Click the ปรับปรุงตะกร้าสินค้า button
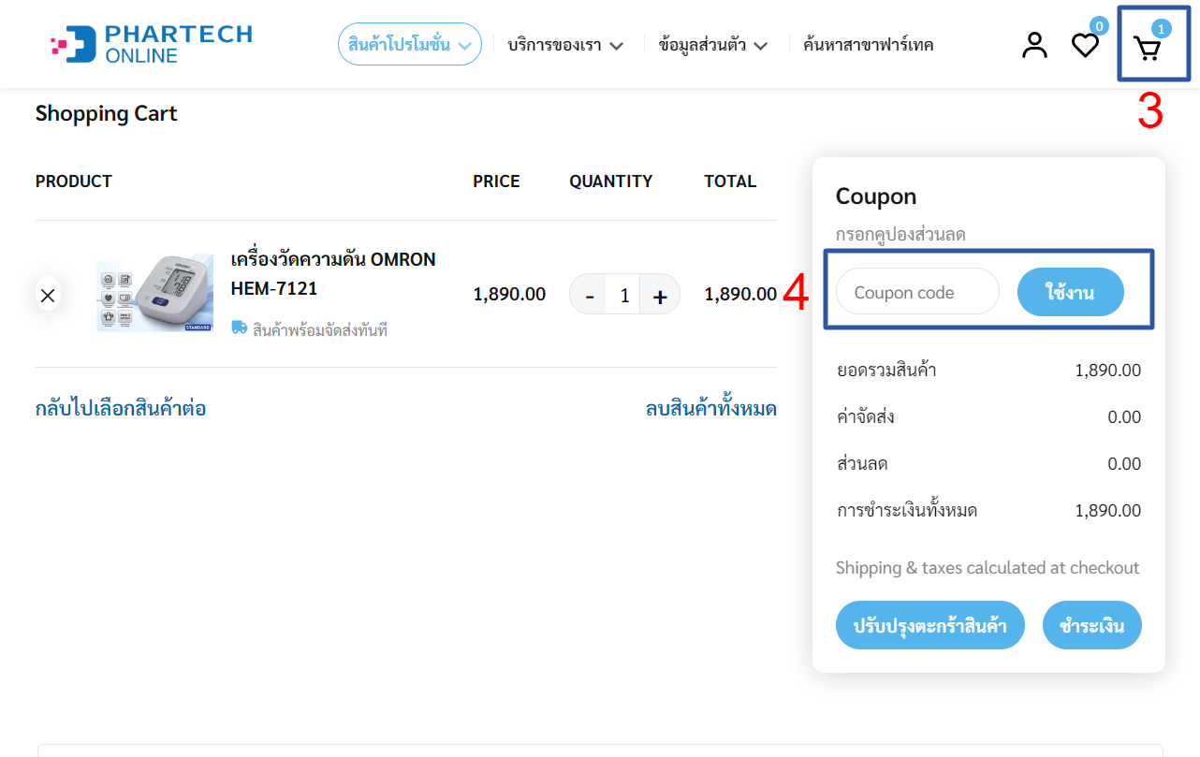Image resolution: width=1200 pixels, height=757 pixels. click(930, 625)
